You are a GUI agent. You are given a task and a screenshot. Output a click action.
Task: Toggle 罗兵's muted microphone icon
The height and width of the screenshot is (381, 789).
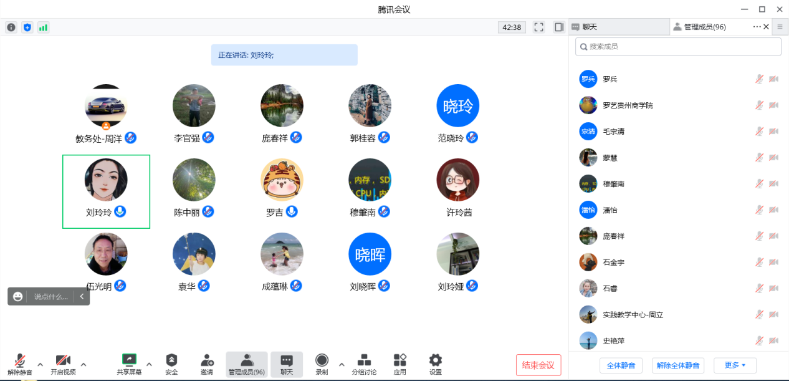[759, 79]
